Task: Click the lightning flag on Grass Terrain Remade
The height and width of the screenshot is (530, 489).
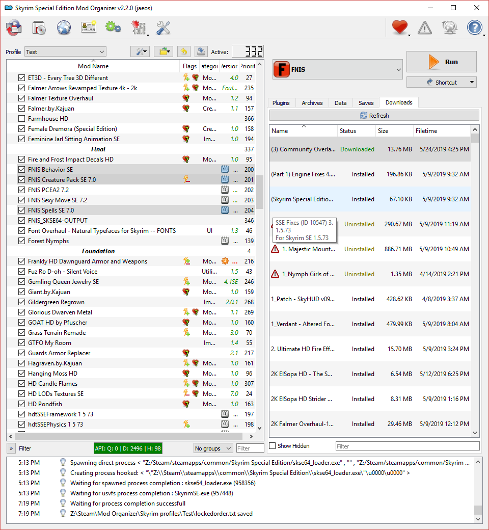Action: coord(186,333)
